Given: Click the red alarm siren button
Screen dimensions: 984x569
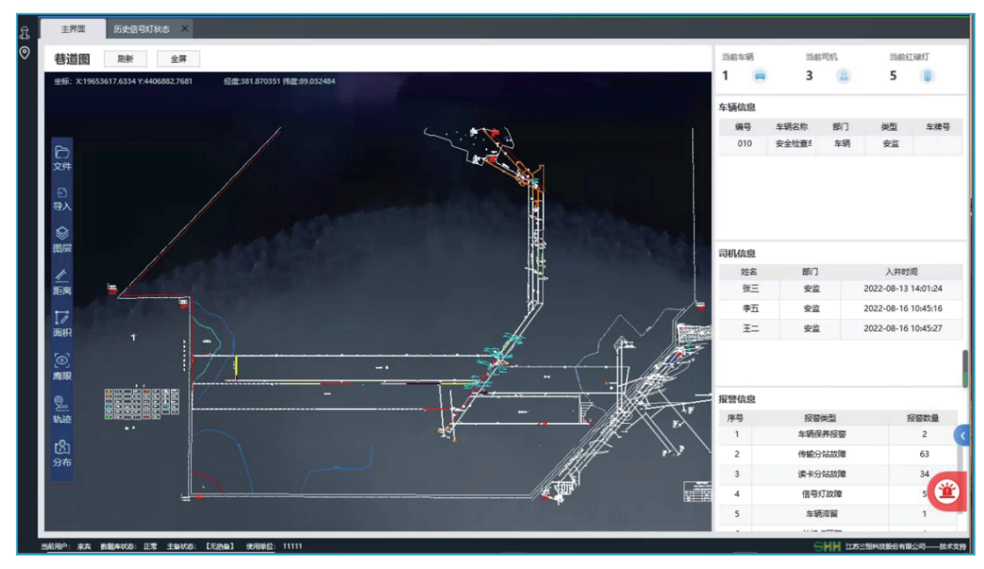Looking at the screenshot, I should pyautogui.click(x=947, y=492).
